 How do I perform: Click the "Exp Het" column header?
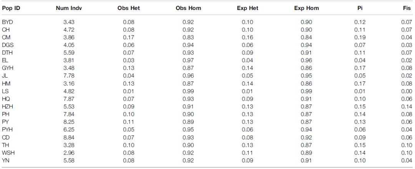(x=247, y=8)
